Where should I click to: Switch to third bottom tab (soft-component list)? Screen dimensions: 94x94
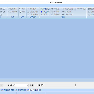34,90
